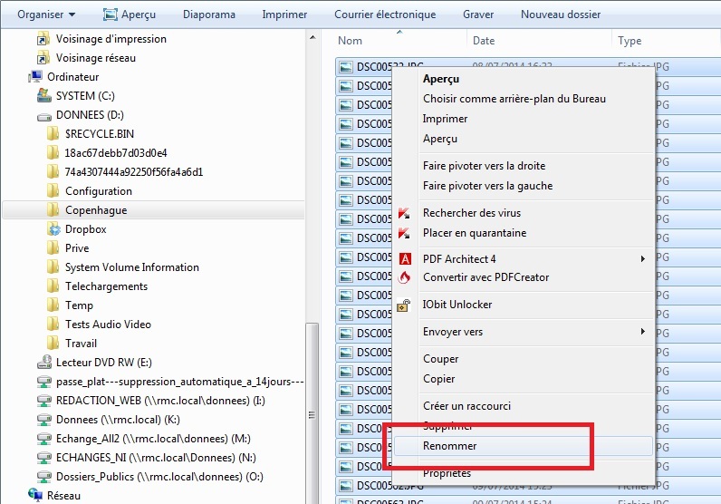Click the IObit Unlocker padlock icon
Image resolution: width=721 pixels, height=504 pixels.
[405, 305]
